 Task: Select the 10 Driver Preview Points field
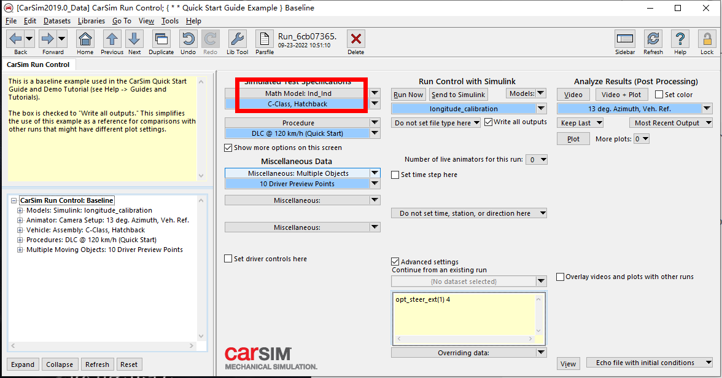click(x=297, y=183)
